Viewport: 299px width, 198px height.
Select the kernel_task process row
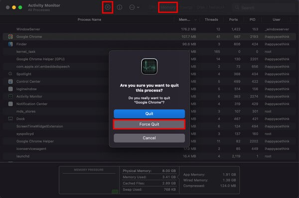click(x=149, y=52)
